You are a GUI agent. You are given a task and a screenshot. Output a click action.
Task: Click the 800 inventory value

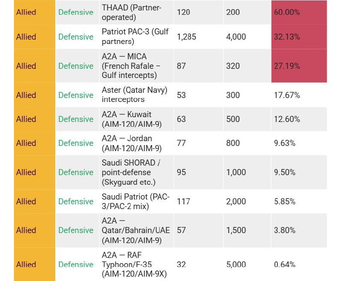(x=233, y=143)
